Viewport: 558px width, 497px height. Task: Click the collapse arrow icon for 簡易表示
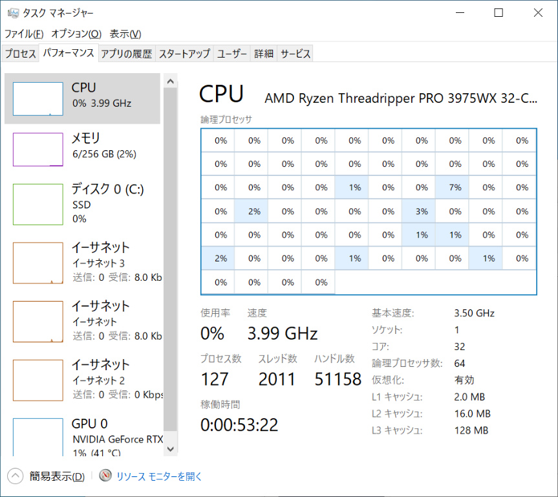point(15,476)
